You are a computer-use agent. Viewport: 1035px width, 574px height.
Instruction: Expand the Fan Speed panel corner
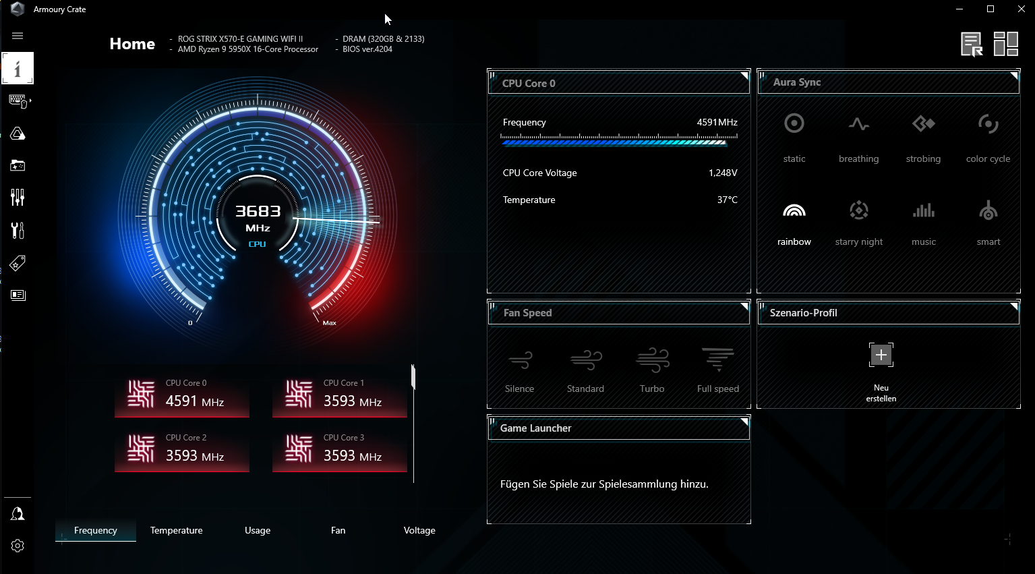(745, 306)
